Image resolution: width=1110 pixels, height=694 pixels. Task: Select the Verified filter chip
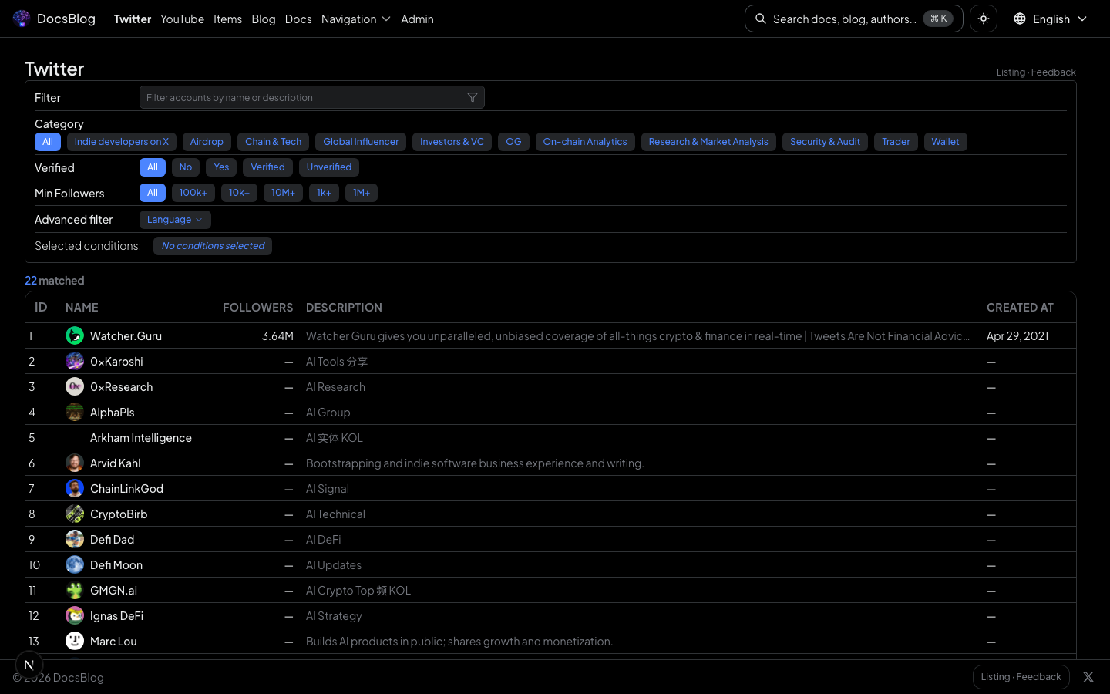[267, 167]
